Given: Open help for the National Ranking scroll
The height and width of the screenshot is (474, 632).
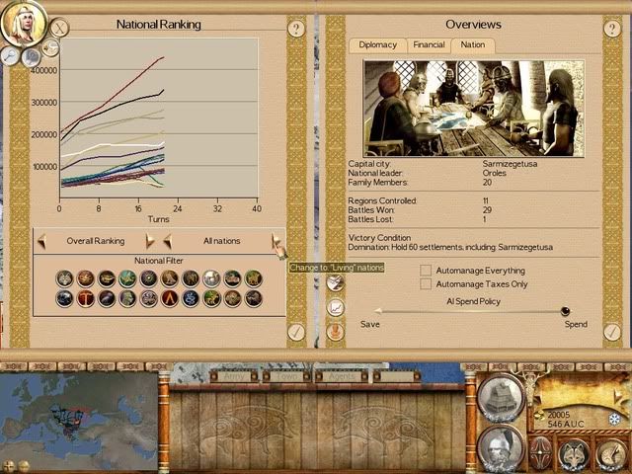Looking at the screenshot, I should pyautogui.click(x=296, y=29).
